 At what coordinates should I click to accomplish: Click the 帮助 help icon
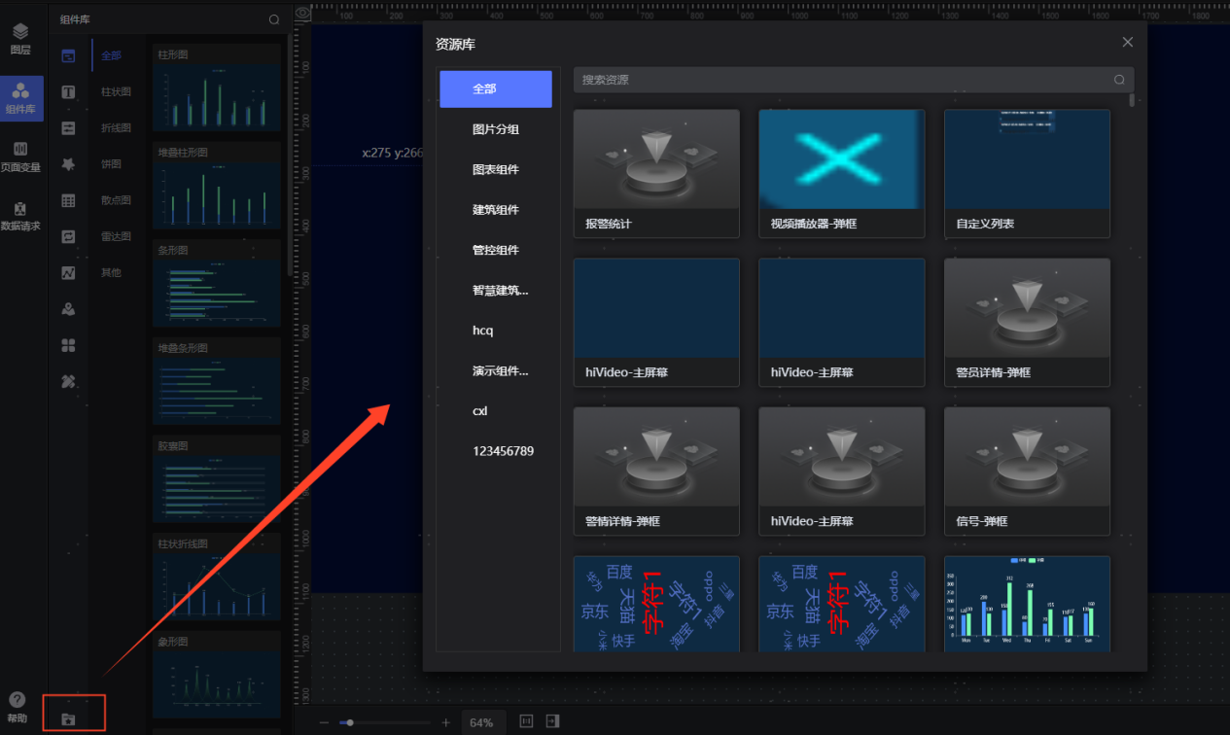tap(18, 707)
